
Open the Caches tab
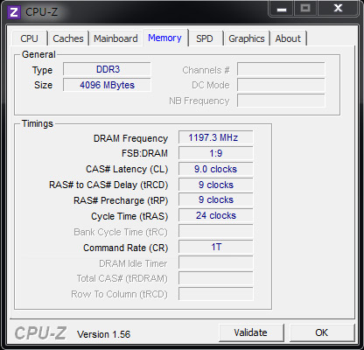tap(68, 38)
